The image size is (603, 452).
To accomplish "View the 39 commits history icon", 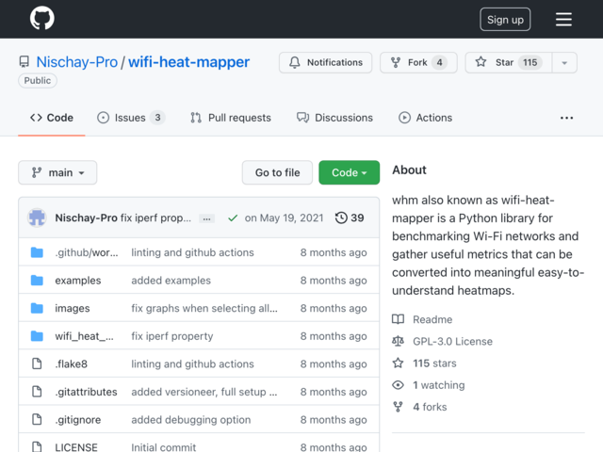I will tap(350, 218).
